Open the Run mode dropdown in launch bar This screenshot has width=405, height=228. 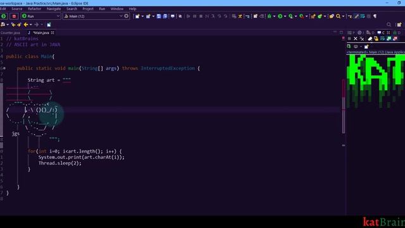pyautogui.click(x=40, y=16)
